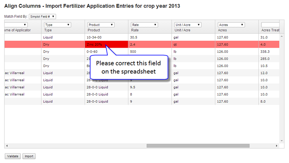Click the vertical scrollbar up arrow
This screenshot has height=163, width=289.
click(x=282, y=36)
